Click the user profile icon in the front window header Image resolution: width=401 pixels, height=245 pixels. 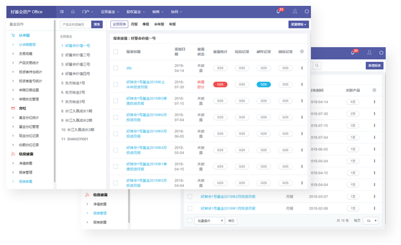point(295,11)
